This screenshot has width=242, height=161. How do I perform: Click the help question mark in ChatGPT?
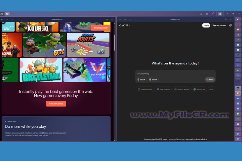click(x=231, y=25)
